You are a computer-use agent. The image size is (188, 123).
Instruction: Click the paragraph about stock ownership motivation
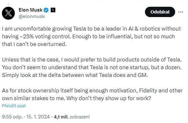click(92, 94)
